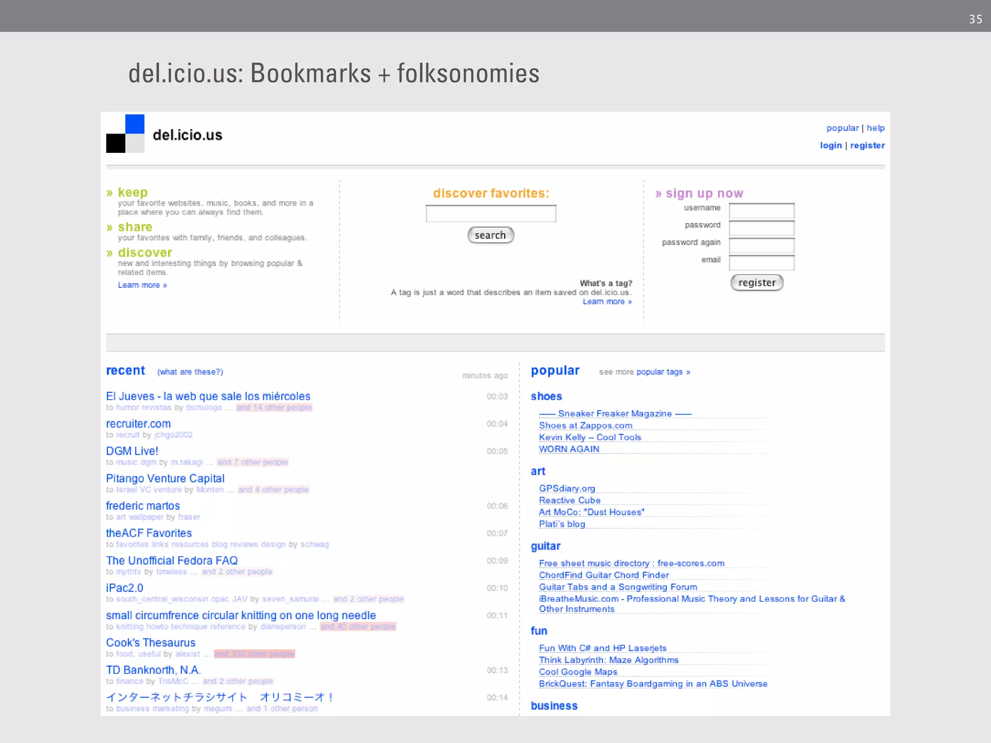The width and height of the screenshot is (991, 743).
Task: Click the register button under sign up
Action: point(757,282)
